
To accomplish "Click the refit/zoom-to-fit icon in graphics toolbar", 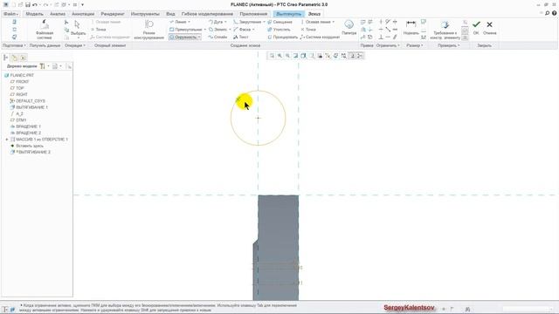I will coord(272,56).
